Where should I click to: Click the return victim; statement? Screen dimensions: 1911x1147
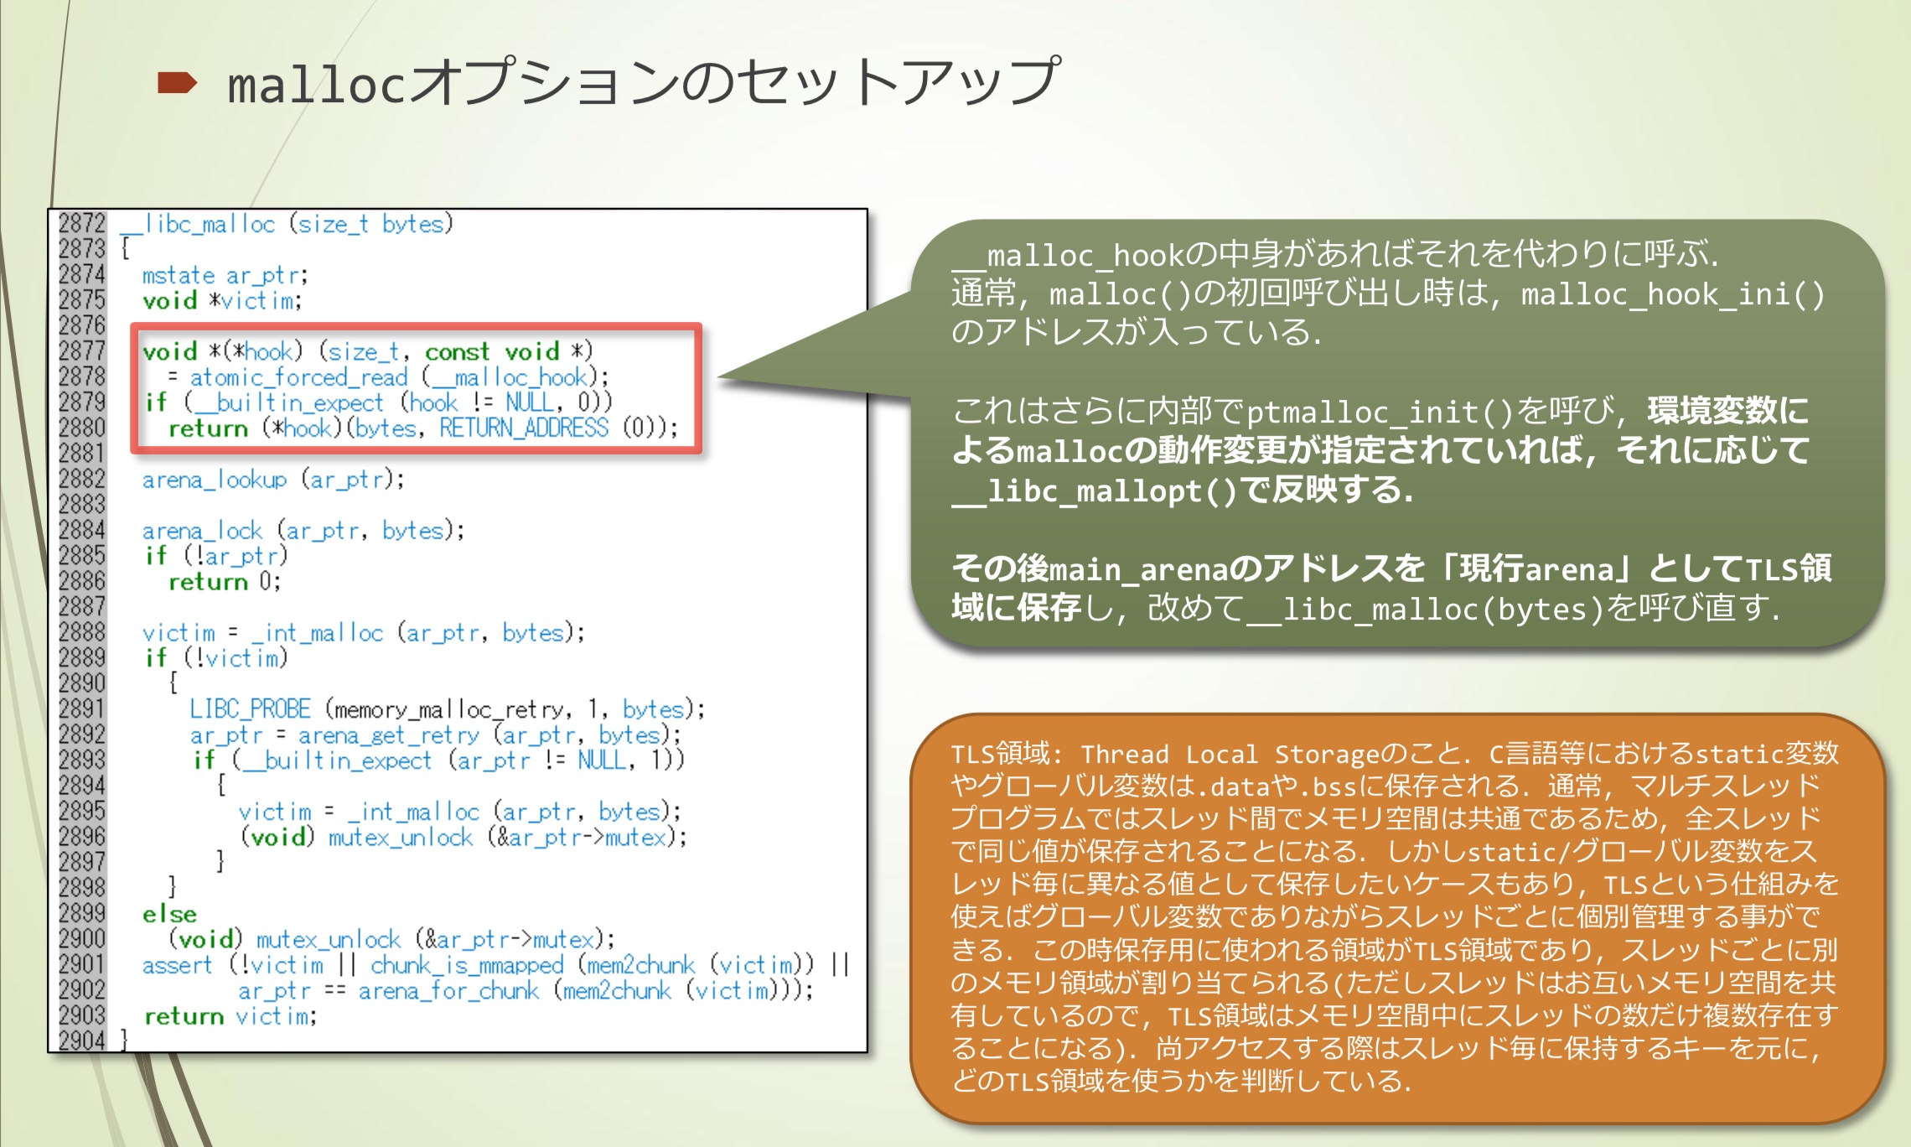(x=230, y=1016)
